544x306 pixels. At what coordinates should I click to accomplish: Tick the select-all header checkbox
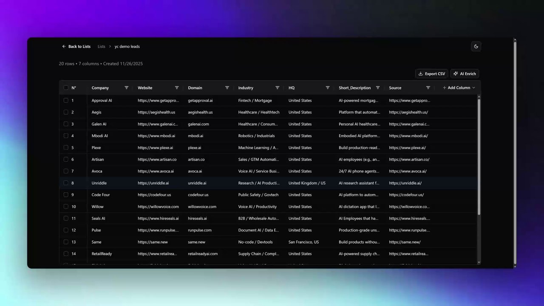(x=66, y=88)
